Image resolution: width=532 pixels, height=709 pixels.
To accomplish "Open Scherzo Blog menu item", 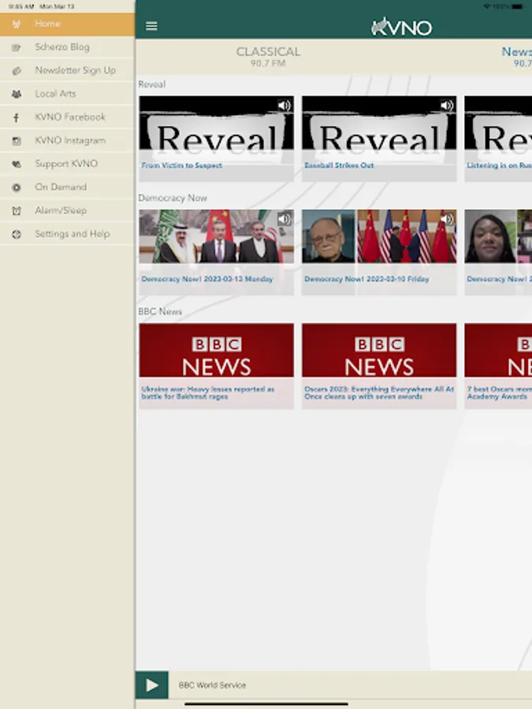I will (68, 47).
